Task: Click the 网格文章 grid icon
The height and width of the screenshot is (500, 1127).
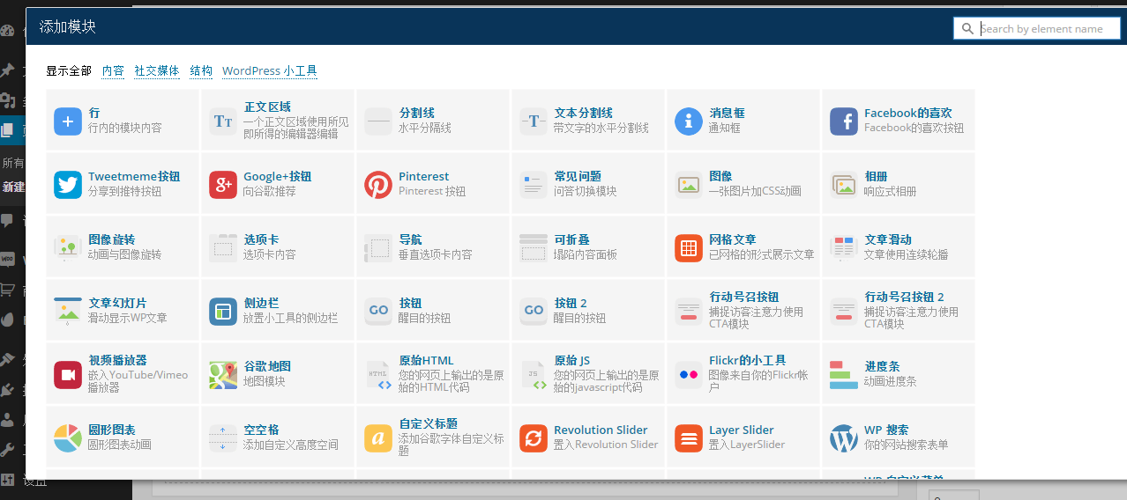Action: [689, 248]
